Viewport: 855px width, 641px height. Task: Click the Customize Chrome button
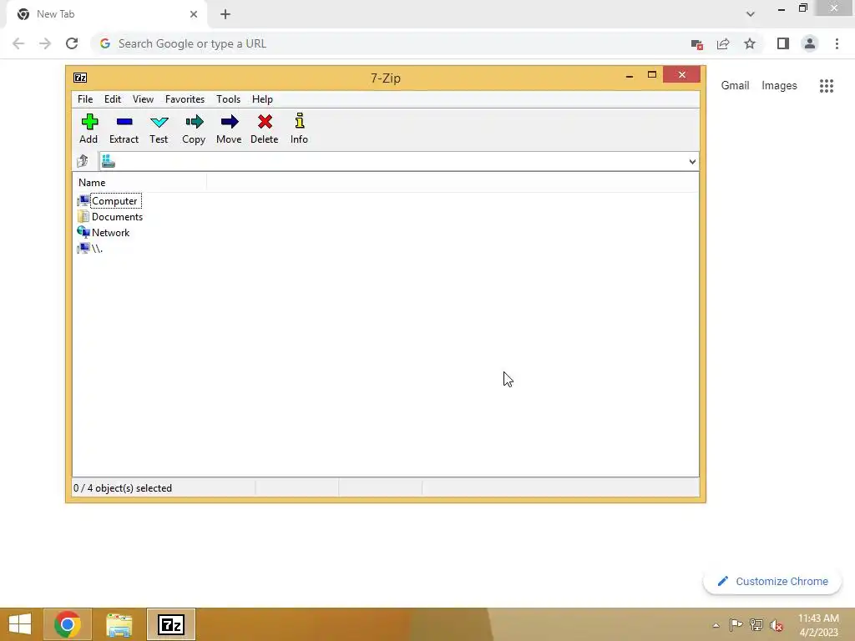click(x=772, y=581)
